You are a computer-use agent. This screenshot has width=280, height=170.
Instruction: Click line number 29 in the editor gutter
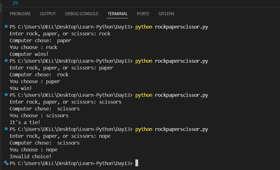click(15, 3)
